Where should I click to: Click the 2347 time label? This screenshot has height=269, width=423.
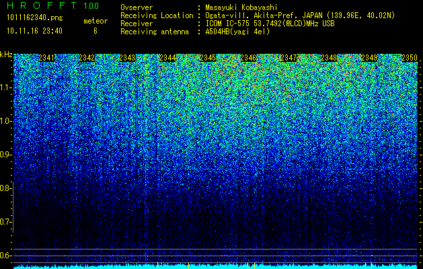pyautogui.click(x=289, y=58)
